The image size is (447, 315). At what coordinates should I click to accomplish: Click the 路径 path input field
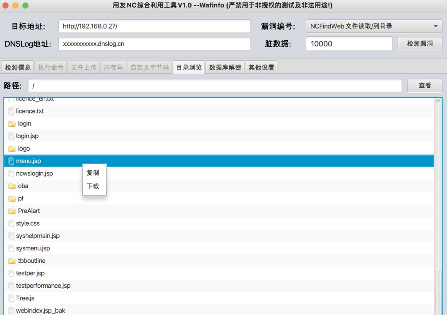coord(215,86)
